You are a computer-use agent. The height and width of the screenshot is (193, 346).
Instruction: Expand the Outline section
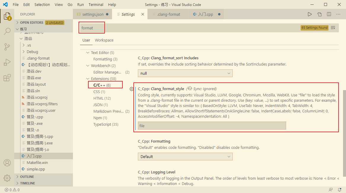44,177
